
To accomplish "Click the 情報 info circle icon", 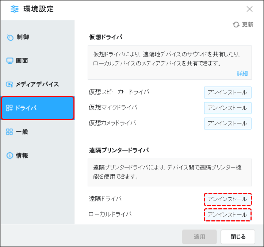I will pos(10,155).
